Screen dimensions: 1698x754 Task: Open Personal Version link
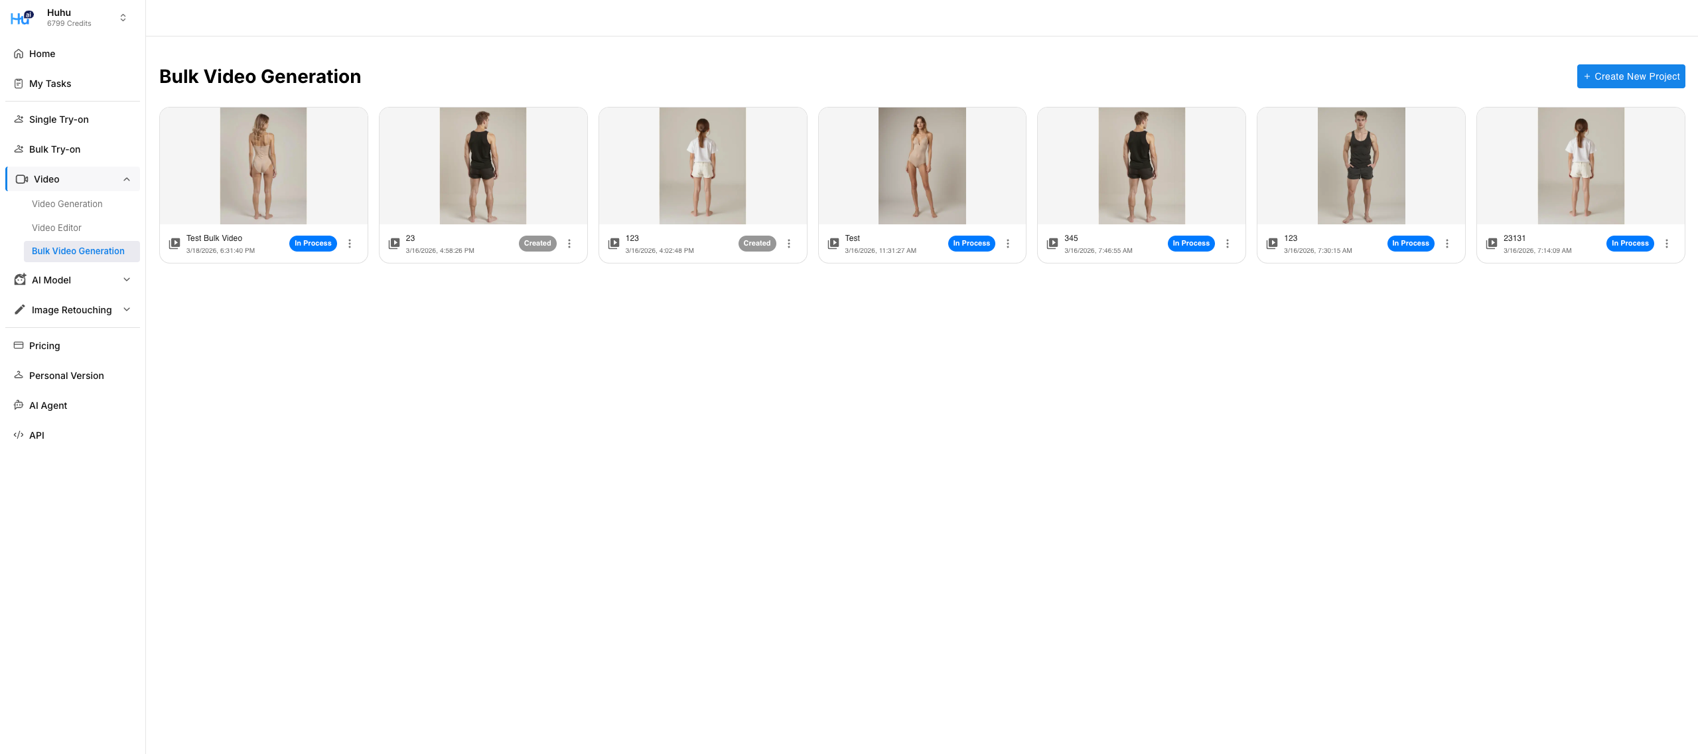(72, 376)
